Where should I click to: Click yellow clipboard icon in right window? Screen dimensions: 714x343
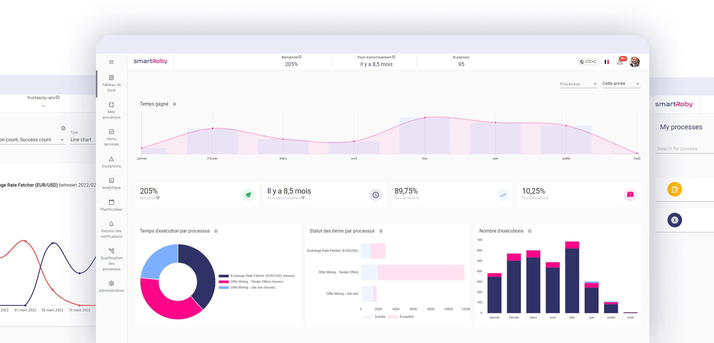[675, 189]
